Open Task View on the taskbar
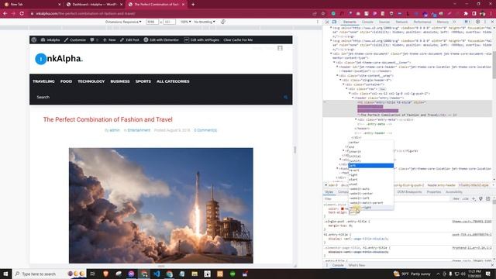 pos(93,274)
